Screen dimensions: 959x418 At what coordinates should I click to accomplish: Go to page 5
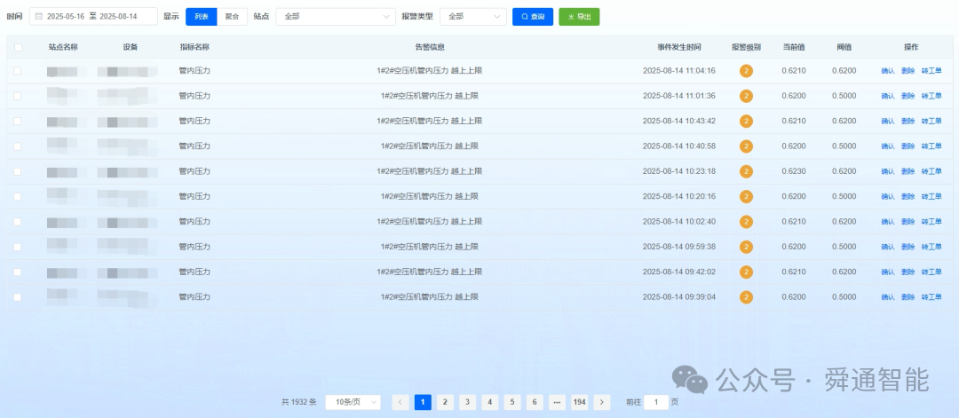(x=512, y=402)
